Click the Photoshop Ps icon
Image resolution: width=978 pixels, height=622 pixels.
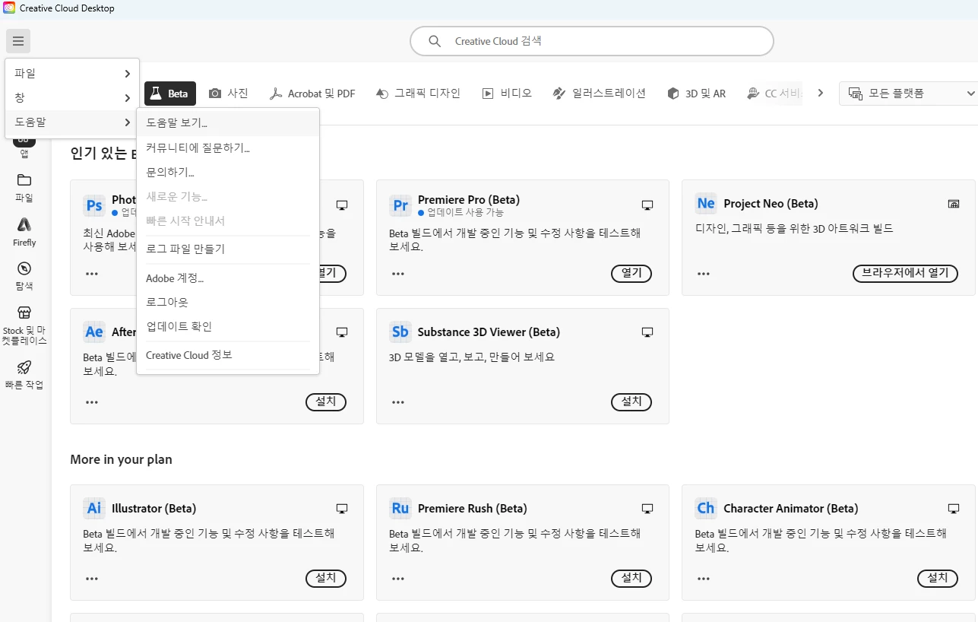94,205
